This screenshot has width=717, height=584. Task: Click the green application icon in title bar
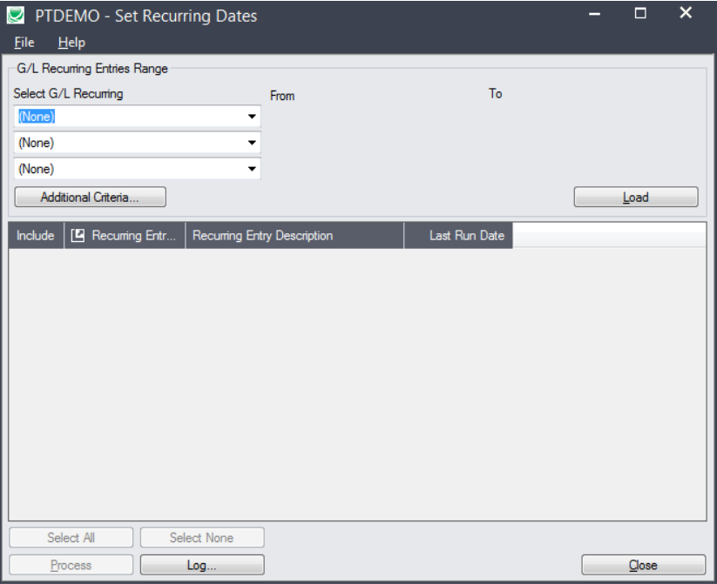pos(16,15)
